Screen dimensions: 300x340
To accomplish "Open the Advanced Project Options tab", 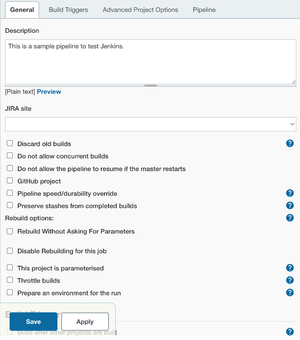I will tap(140, 10).
